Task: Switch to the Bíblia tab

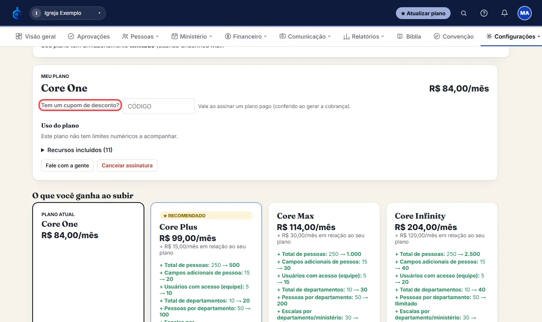Action: [x=409, y=36]
